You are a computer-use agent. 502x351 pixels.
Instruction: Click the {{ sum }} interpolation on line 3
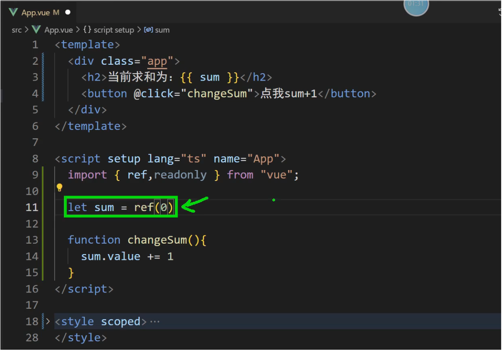click(209, 77)
